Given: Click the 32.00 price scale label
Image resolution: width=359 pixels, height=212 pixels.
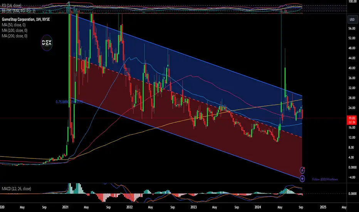Looking at the screenshot, I should 352,88.
